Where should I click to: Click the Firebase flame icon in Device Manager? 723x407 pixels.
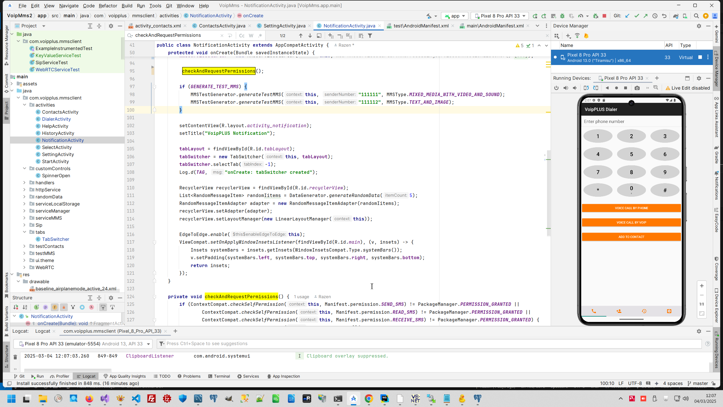(586, 36)
